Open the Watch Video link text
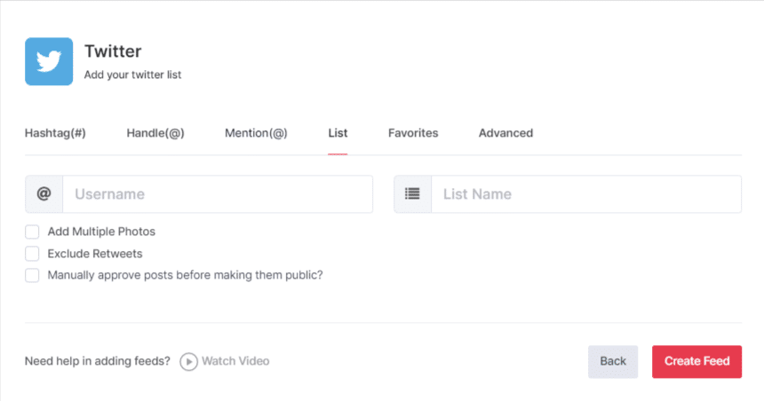764x401 pixels. pos(235,361)
